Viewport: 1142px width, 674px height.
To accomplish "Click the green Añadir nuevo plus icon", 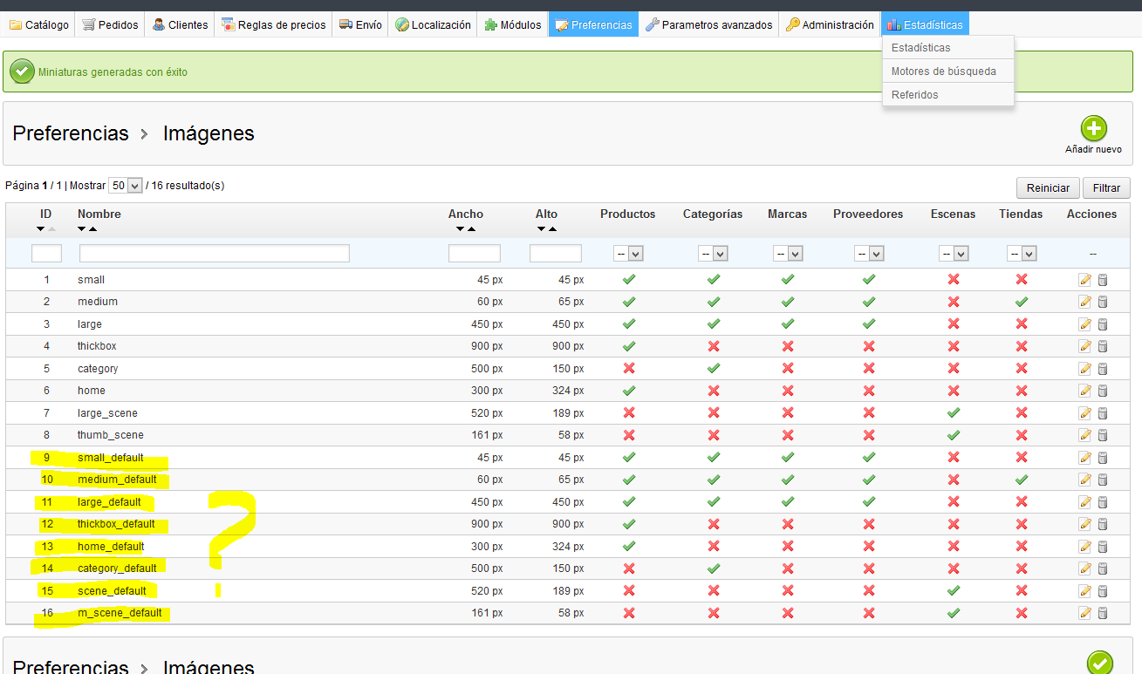I will pos(1093,129).
